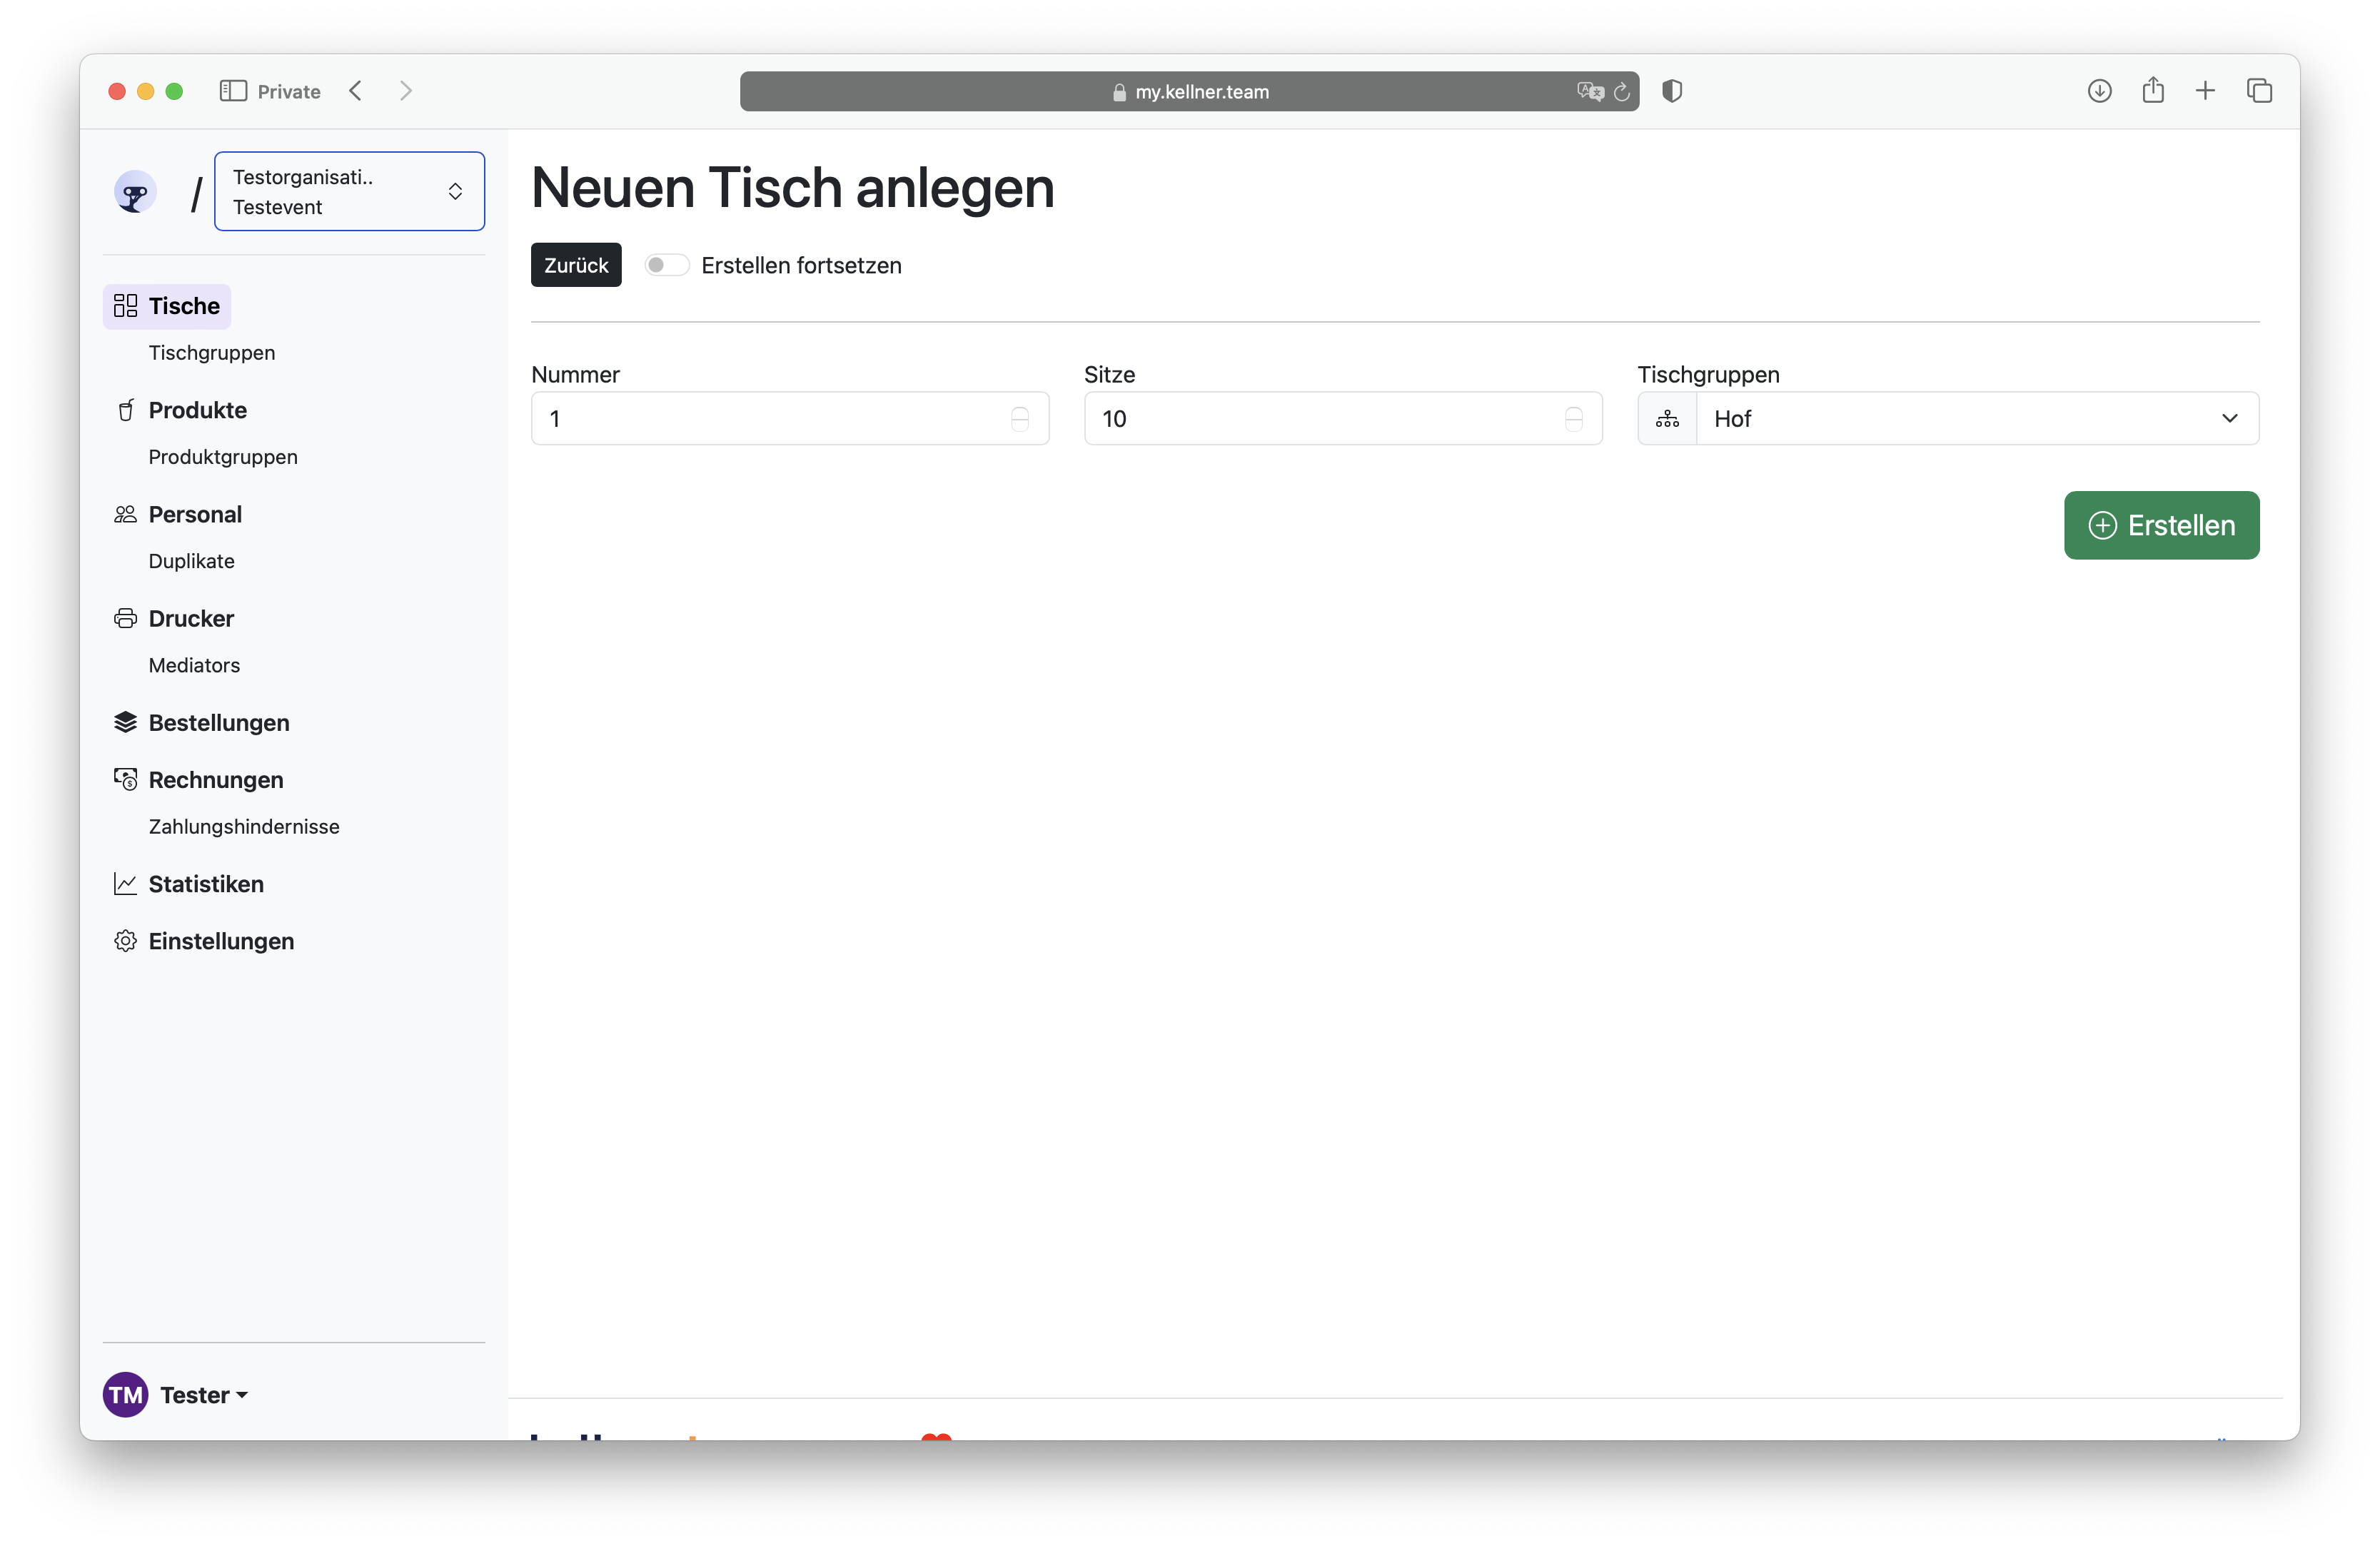Click the stepper in the Sitze field
Image resolution: width=2380 pixels, height=1546 pixels.
(1574, 419)
